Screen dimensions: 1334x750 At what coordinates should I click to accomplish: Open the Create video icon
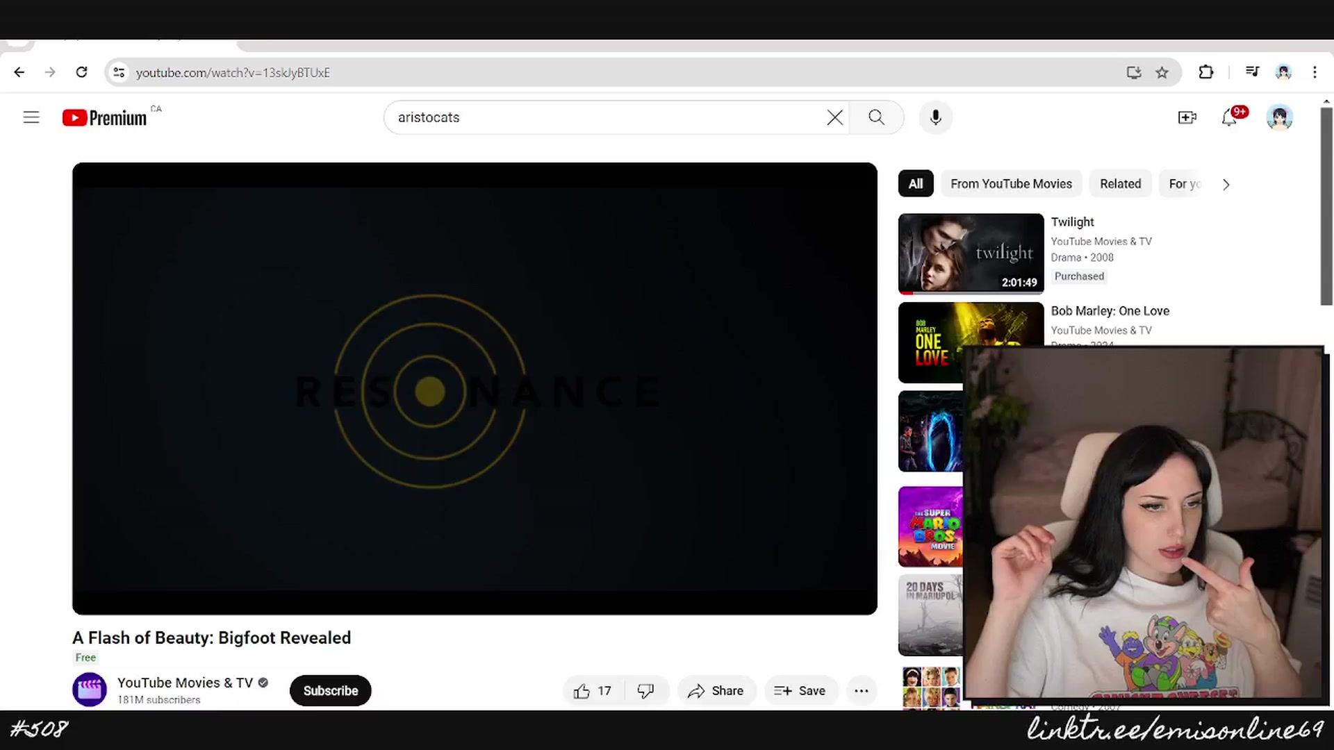pos(1187,117)
